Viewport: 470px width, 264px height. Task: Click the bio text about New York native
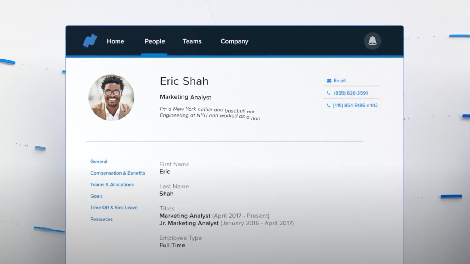coord(210,114)
